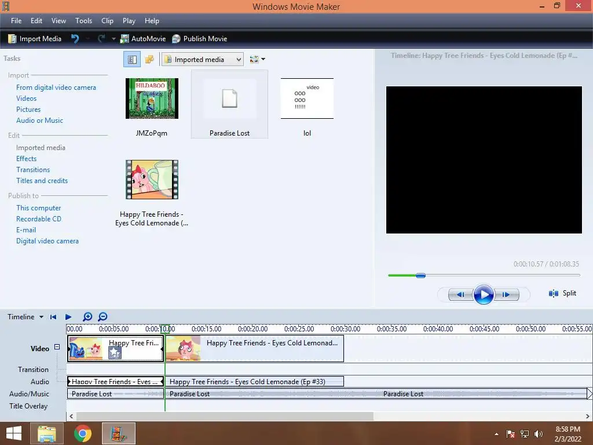Click the effect star icon on first clip

(115, 353)
